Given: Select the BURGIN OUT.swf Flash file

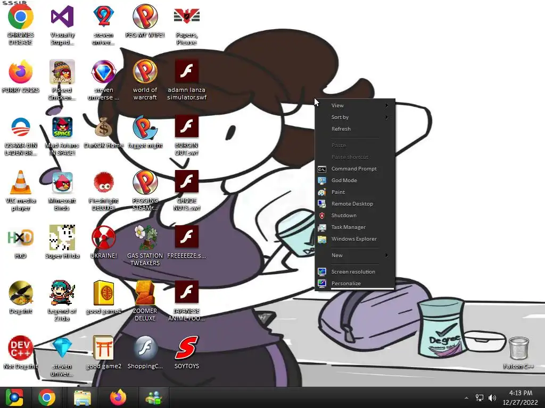Looking at the screenshot, I should pyautogui.click(x=186, y=126).
